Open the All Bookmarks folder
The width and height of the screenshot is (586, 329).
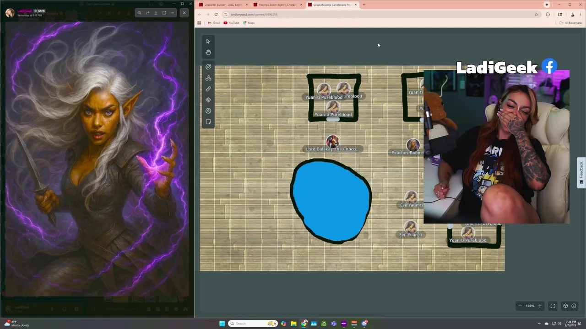click(571, 23)
